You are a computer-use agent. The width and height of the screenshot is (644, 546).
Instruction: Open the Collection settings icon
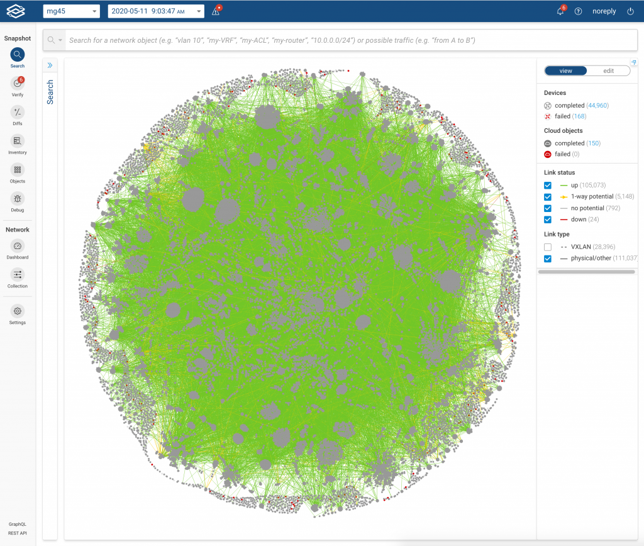pos(17,275)
